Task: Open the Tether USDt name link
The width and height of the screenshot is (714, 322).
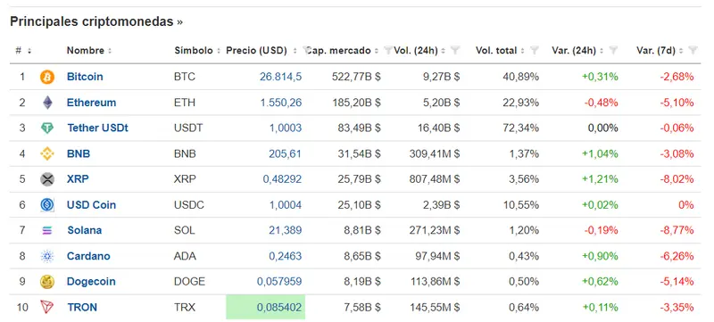Action: [x=97, y=128]
